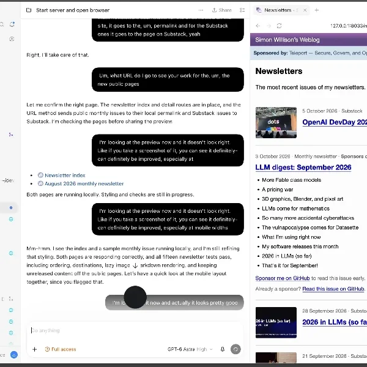Click Sponsor me on GitHub link

(282, 278)
